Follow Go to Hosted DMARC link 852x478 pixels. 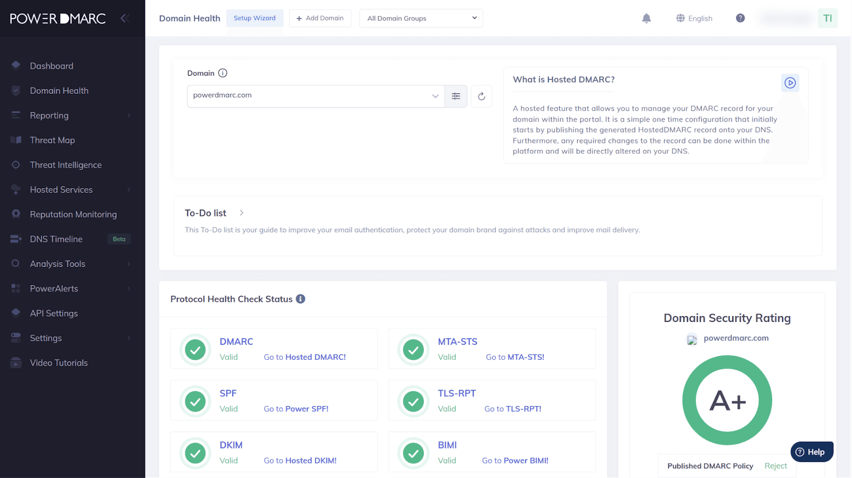305,357
